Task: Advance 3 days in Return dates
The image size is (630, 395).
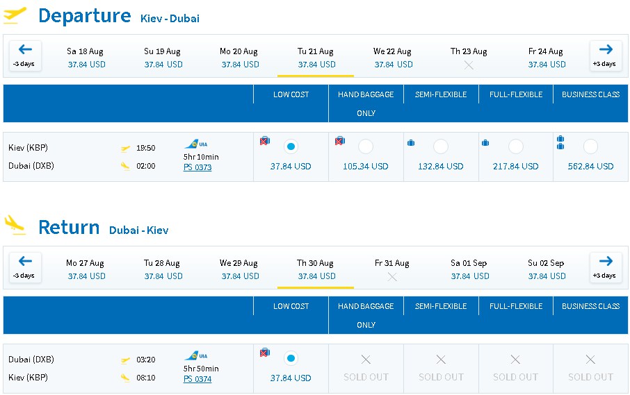Action: (x=605, y=267)
